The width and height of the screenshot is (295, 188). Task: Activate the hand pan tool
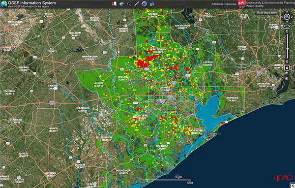287,67
